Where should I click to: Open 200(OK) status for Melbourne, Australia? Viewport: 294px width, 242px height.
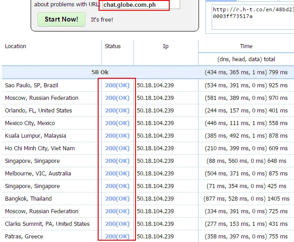[118, 174]
